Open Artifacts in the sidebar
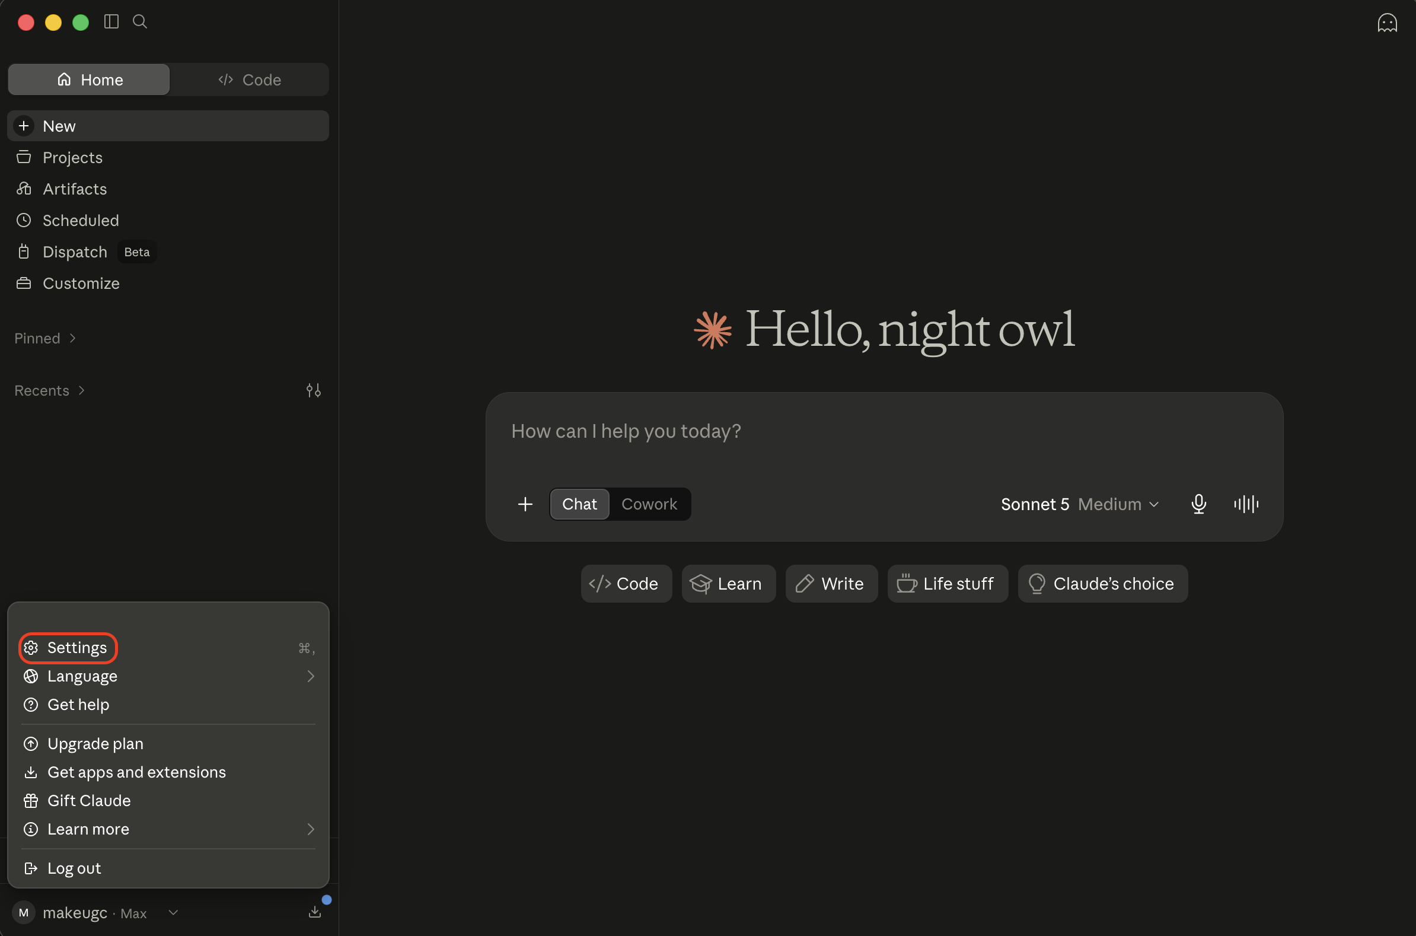Viewport: 1416px width, 936px height. (168, 189)
